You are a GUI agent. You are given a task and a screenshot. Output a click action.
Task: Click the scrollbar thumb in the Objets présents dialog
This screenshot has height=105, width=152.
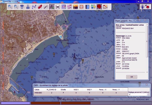(x=147, y=41)
